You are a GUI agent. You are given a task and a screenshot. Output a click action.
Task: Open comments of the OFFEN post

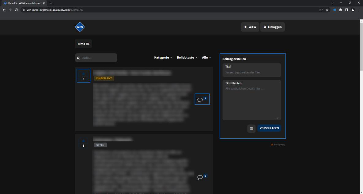[202, 177]
